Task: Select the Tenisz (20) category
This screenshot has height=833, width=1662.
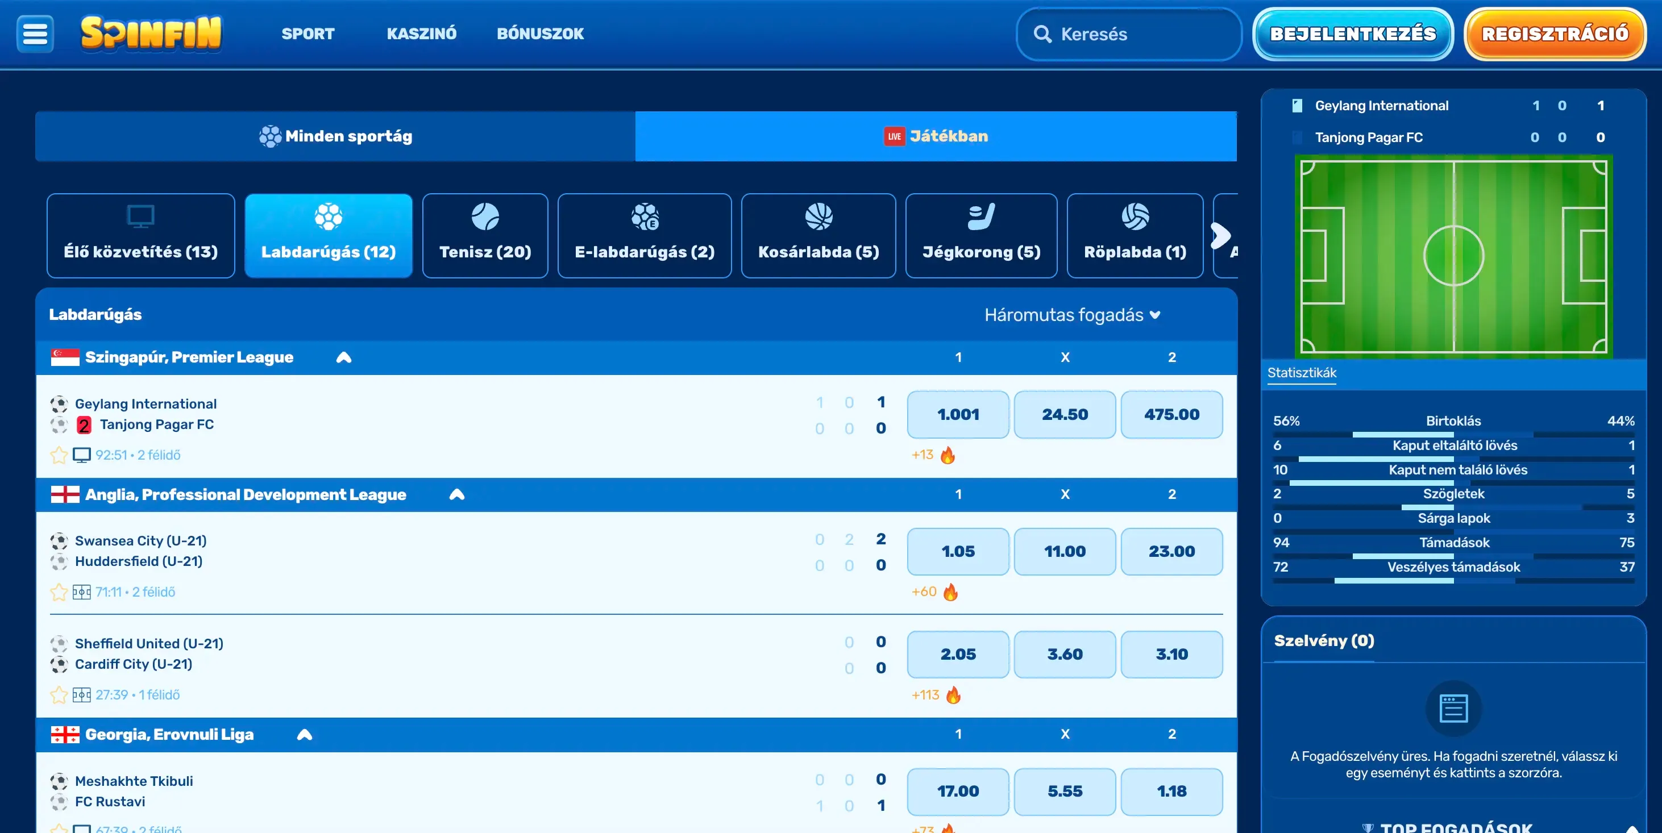Action: (x=485, y=236)
